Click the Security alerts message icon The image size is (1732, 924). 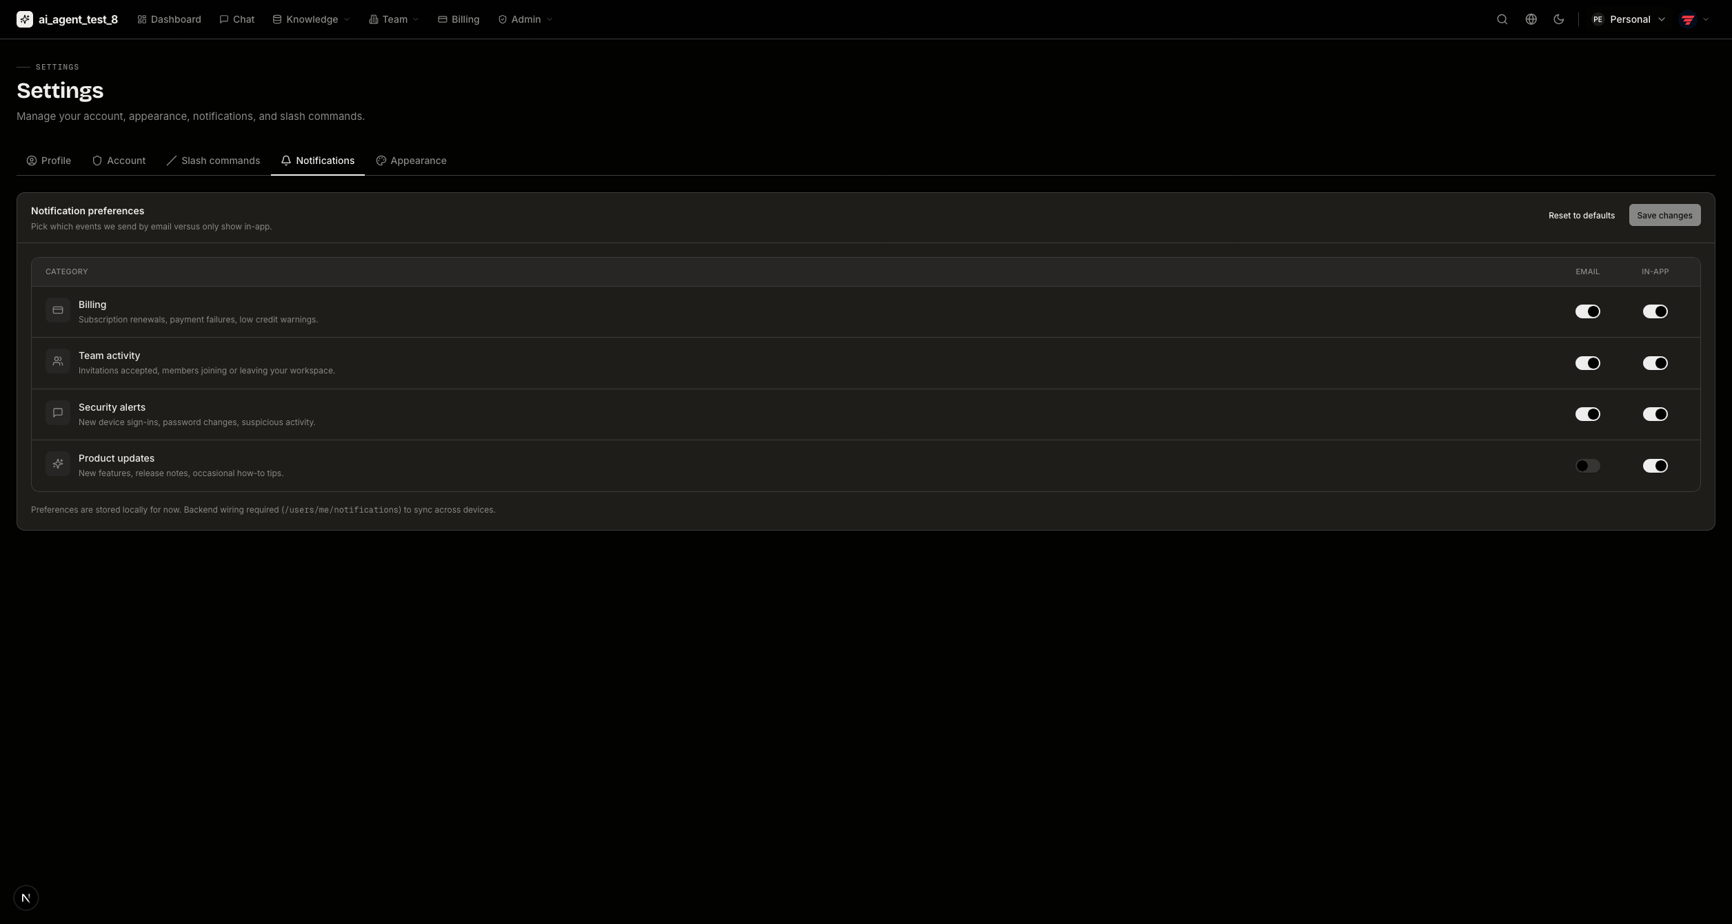coord(58,413)
